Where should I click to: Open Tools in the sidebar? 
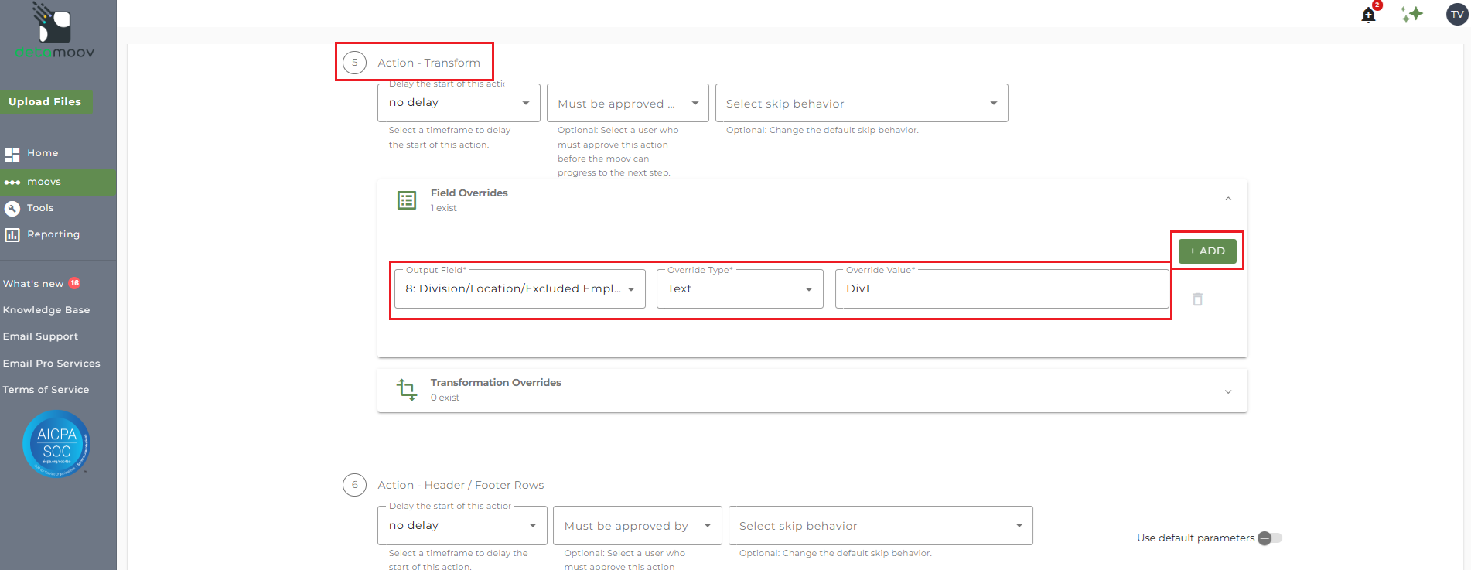click(40, 208)
